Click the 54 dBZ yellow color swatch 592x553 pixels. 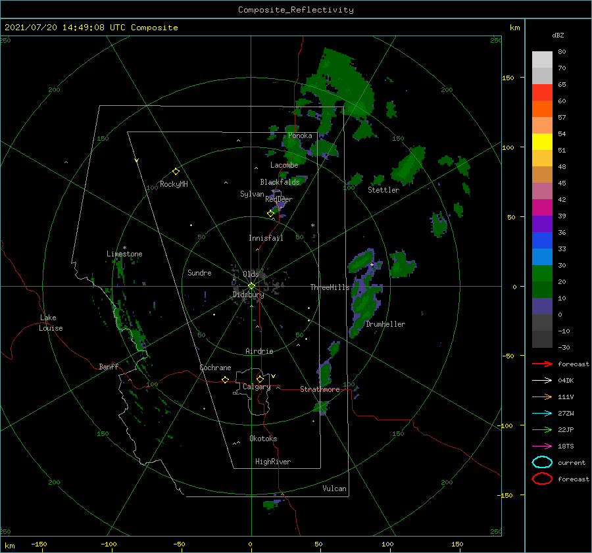point(542,141)
